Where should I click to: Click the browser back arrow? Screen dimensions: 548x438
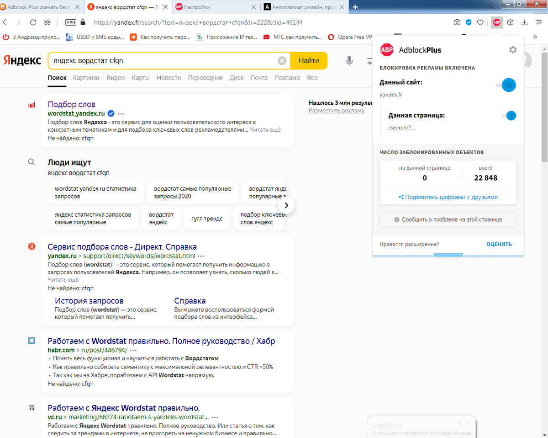coord(5,22)
